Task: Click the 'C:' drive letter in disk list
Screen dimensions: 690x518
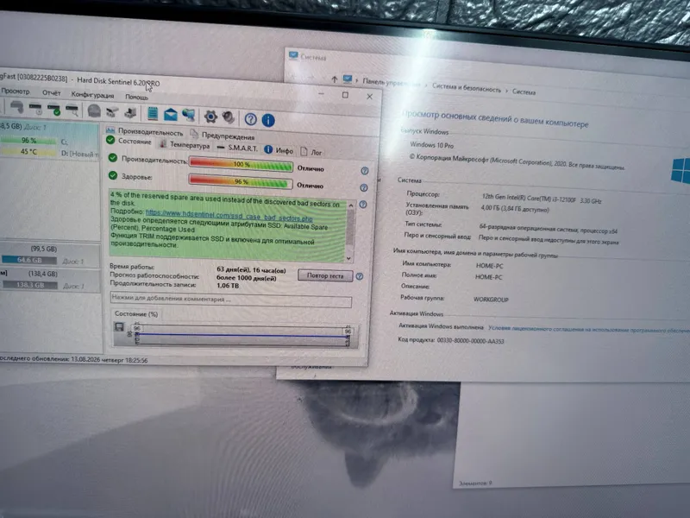Action: click(x=64, y=142)
